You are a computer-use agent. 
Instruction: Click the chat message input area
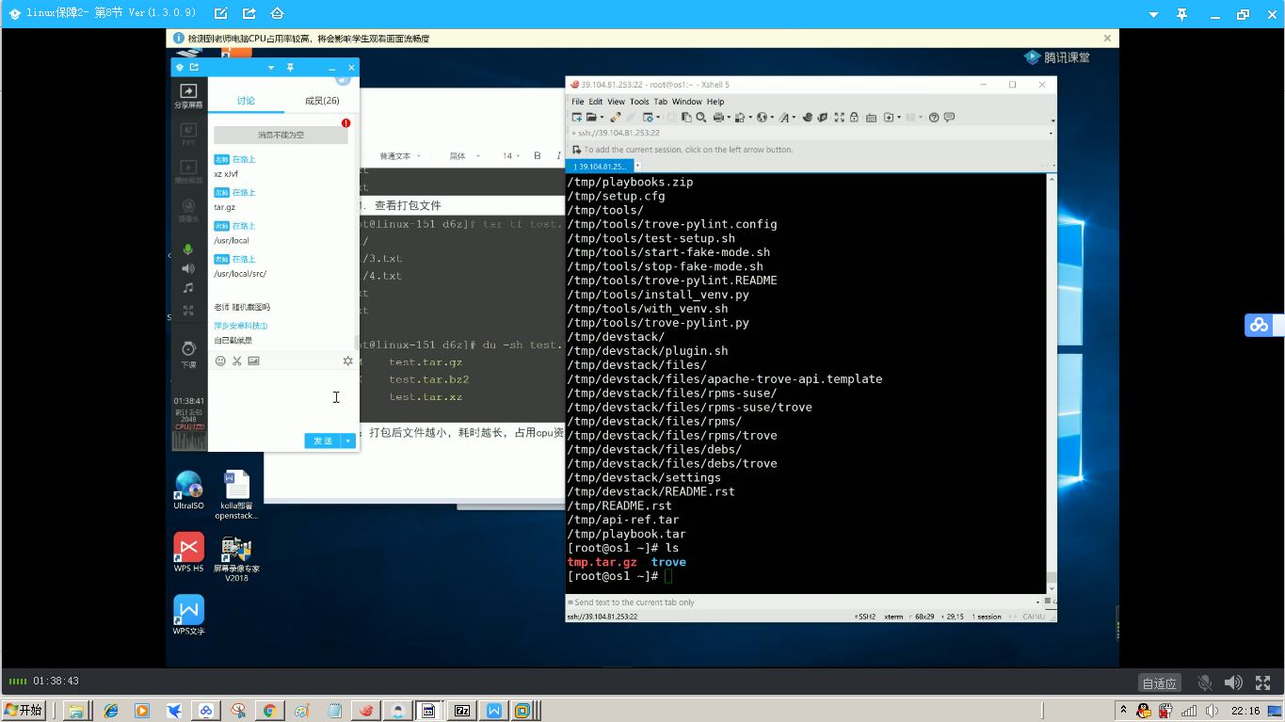[281, 400]
